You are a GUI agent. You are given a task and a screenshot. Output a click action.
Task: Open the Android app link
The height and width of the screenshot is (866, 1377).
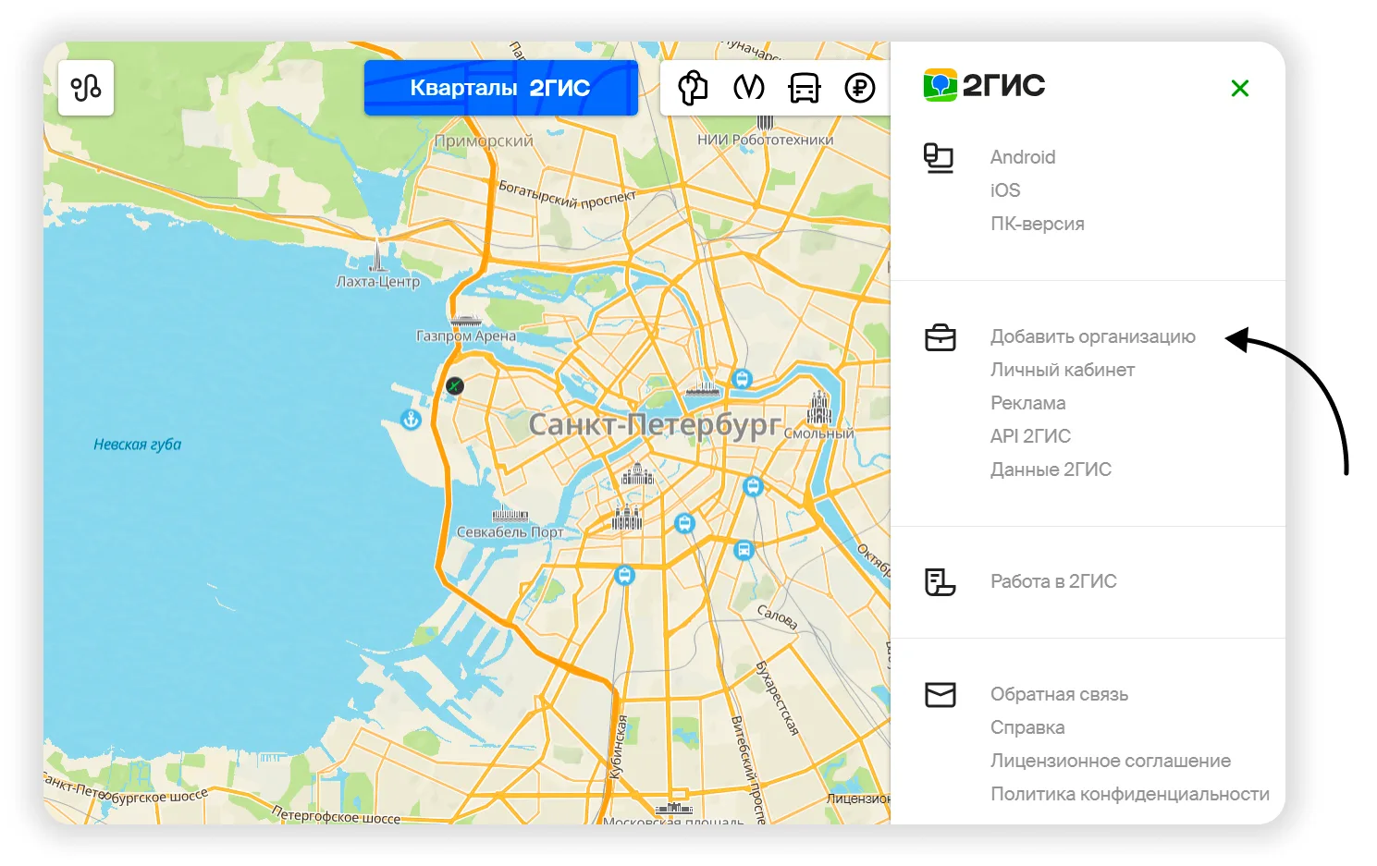point(1023,157)
